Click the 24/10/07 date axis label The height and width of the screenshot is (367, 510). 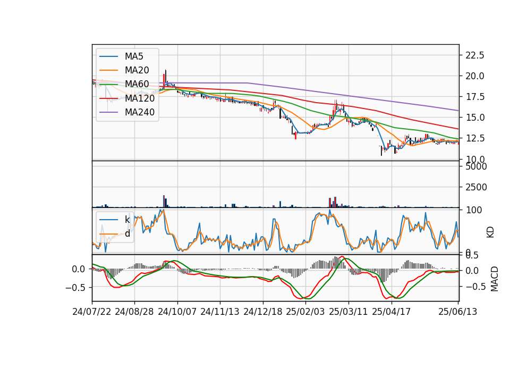(177, 312)
